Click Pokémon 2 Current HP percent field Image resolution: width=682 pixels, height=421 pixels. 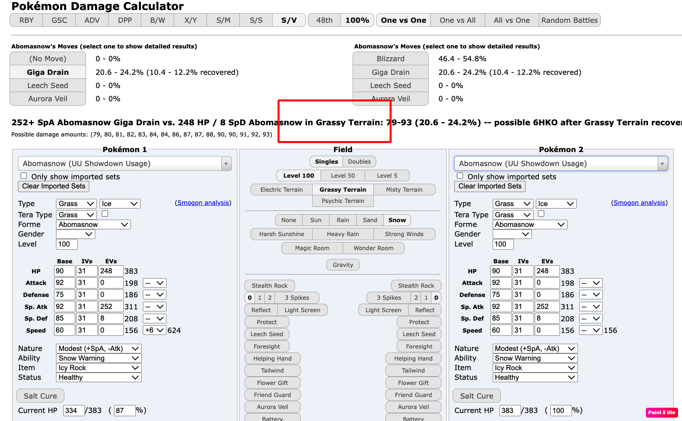pyautogui.click(x=561, y=410)
